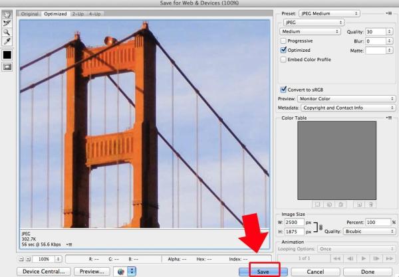The image size is (399, 277).
Task: Select the Zoom tool
Action: pyautogui.click(x=7, y=31)
